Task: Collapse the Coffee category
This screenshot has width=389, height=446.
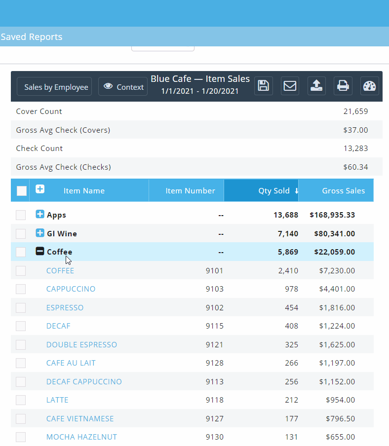Action: click(40, 252)
